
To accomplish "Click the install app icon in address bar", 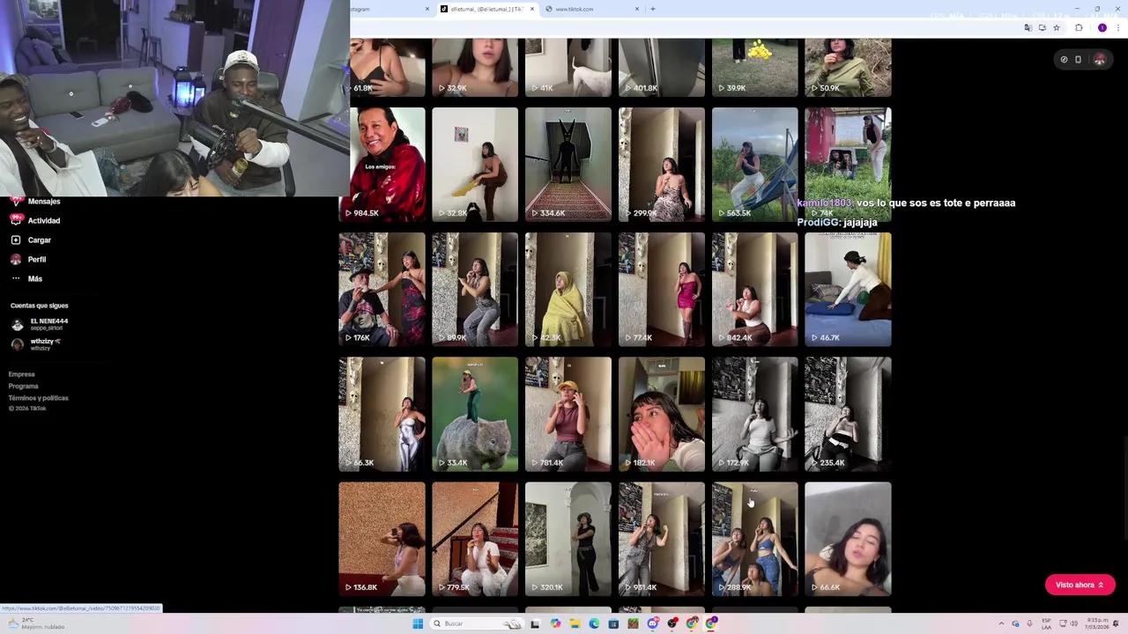I will (1043, 28).
